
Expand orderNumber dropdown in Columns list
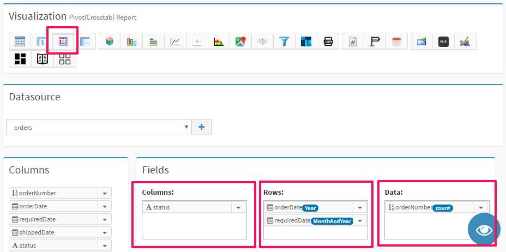point(105,193)
